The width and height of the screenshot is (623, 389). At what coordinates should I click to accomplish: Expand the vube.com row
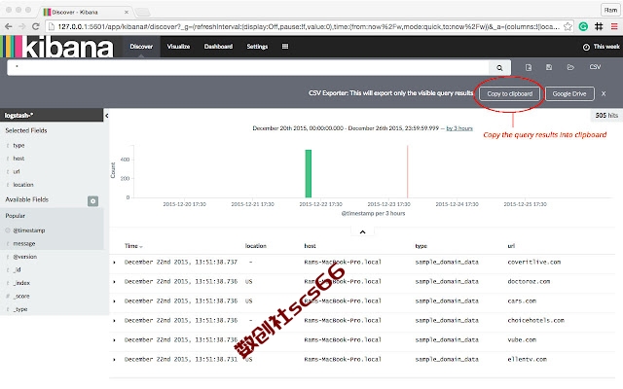pos(115,340)
